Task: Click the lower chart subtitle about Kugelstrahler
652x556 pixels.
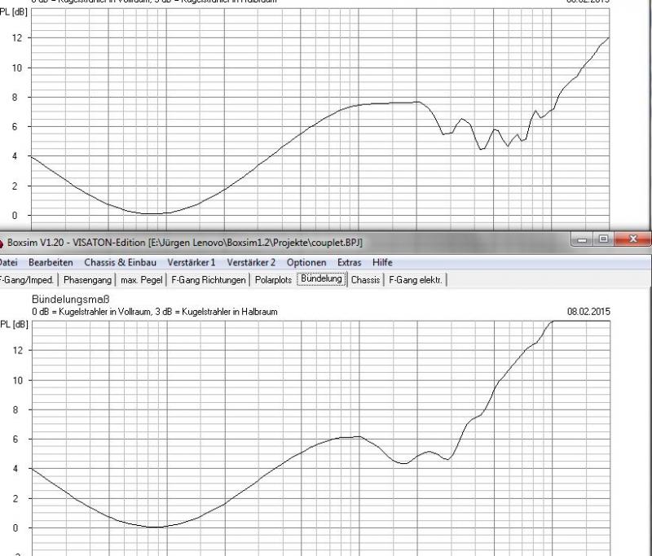Action: pos(155,312)
